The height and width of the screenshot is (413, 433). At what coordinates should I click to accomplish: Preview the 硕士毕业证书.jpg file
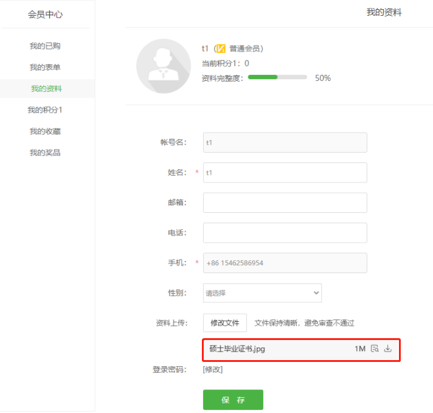pyautogui.click(x=375, y=349)
